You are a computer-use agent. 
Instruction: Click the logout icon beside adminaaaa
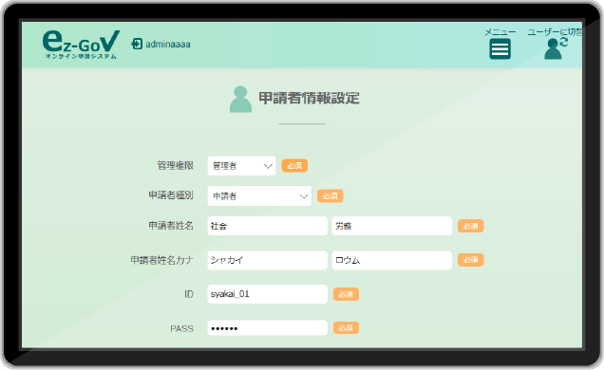click(x=137, y=44)
